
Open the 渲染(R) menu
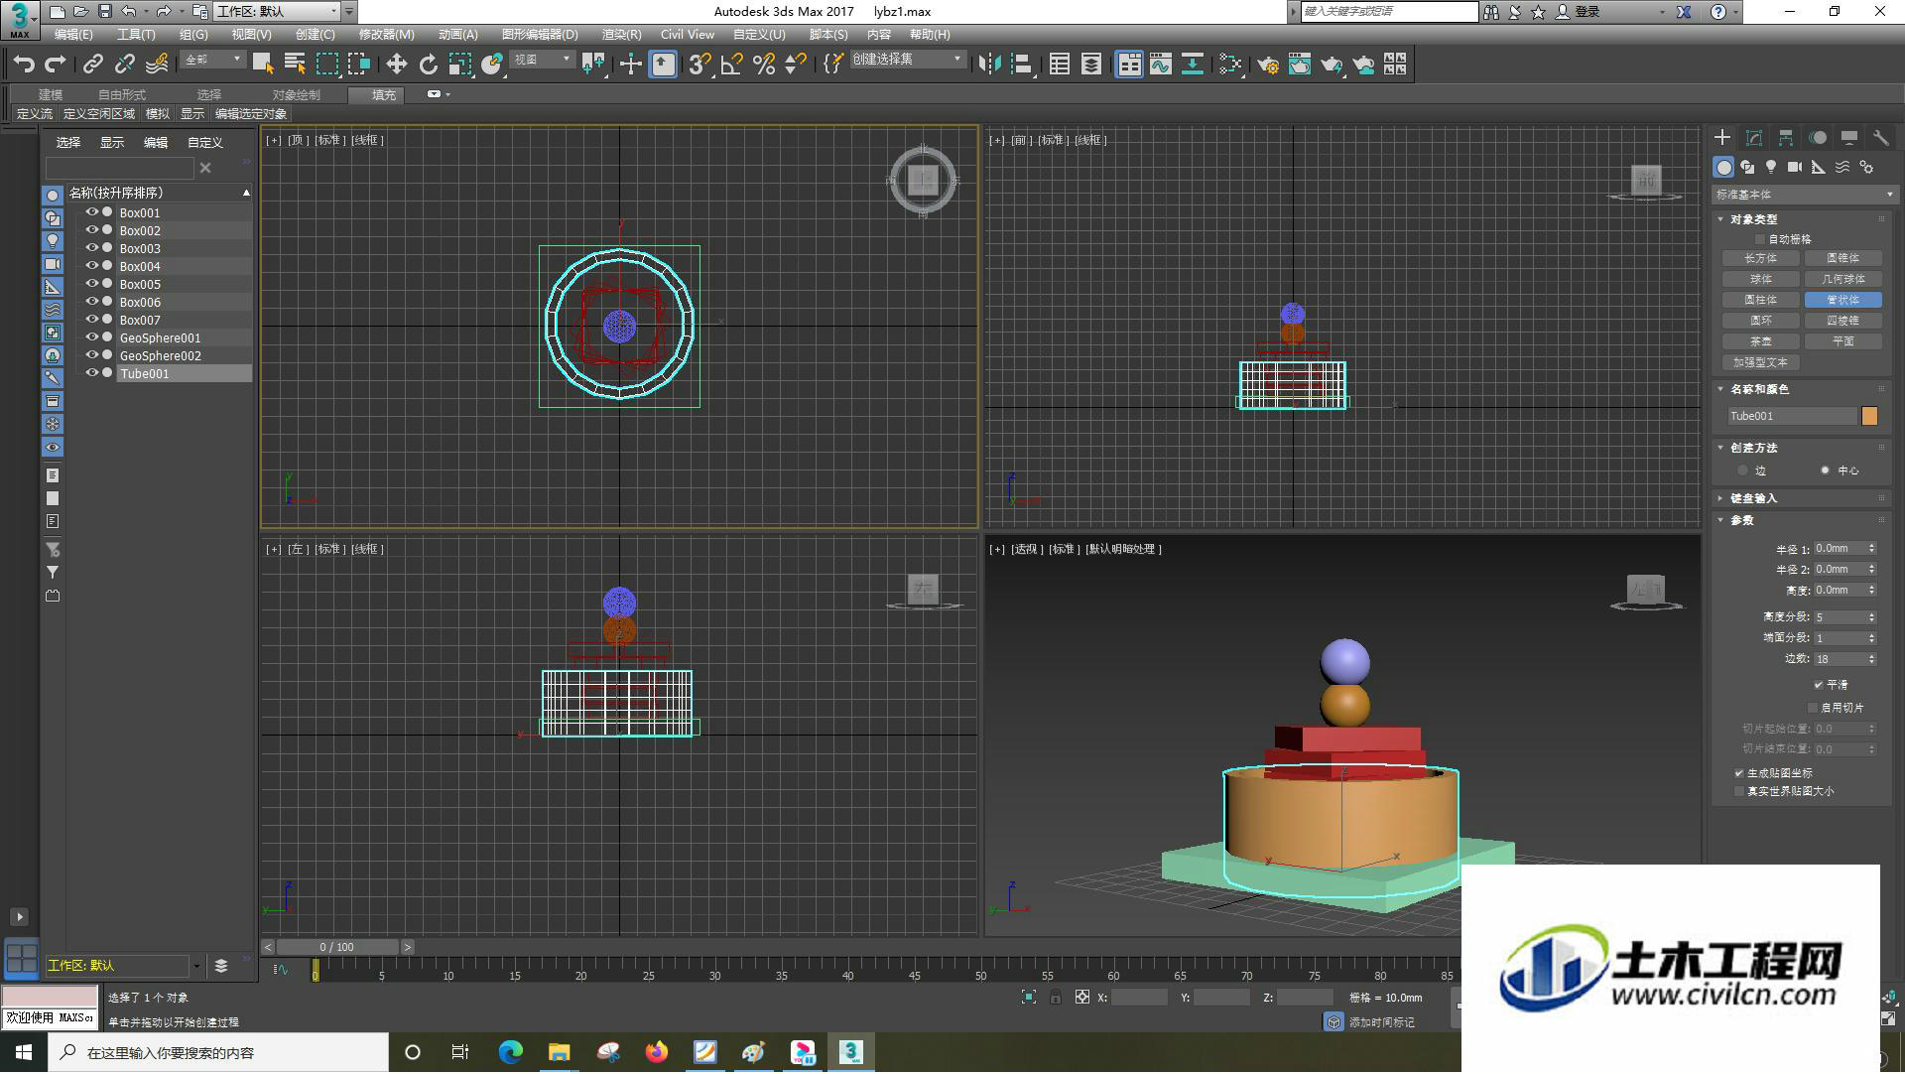tap(622, 35)
